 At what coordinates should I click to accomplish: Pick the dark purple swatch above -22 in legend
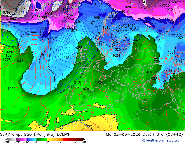tap(17, 139)
